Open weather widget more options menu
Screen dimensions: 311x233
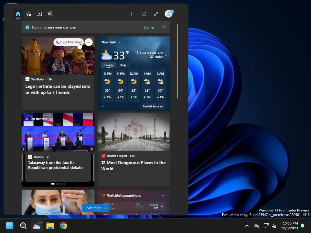163,42
